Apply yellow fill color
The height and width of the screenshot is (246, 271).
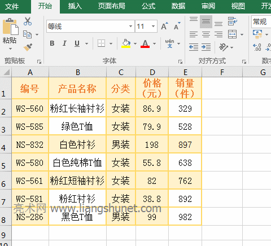click(x=126, y=43)
